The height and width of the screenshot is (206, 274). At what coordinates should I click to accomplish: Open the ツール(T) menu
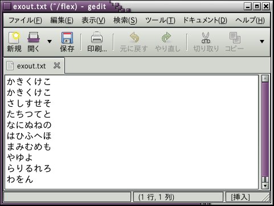160,20
